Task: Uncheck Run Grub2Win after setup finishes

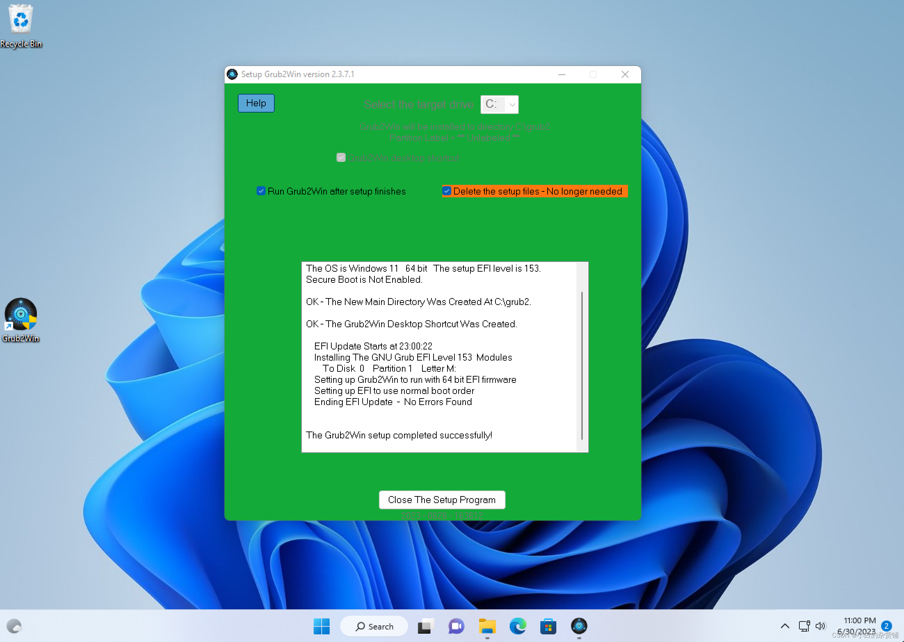Action: pyautogui.click(x=261, y=191)
